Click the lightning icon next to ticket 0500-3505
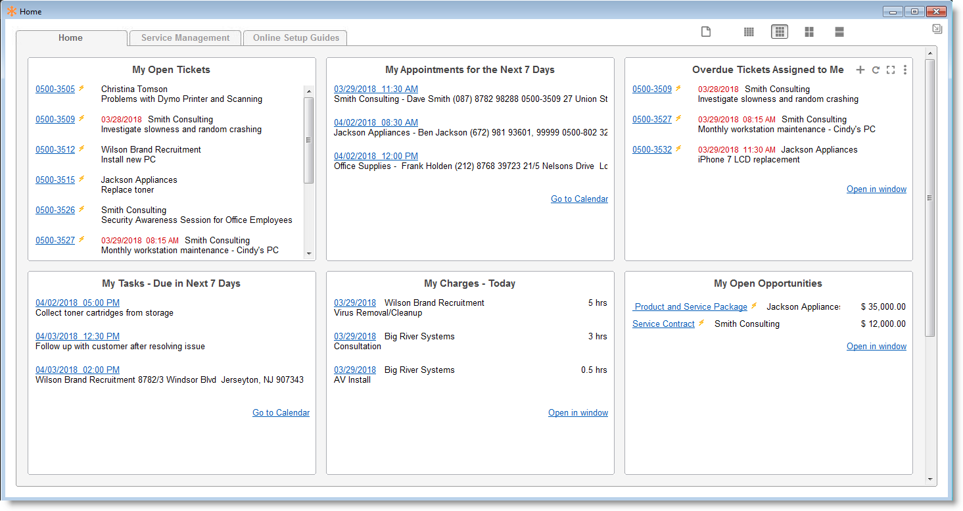The image size is (963, 511). click(x=82, y=88)
